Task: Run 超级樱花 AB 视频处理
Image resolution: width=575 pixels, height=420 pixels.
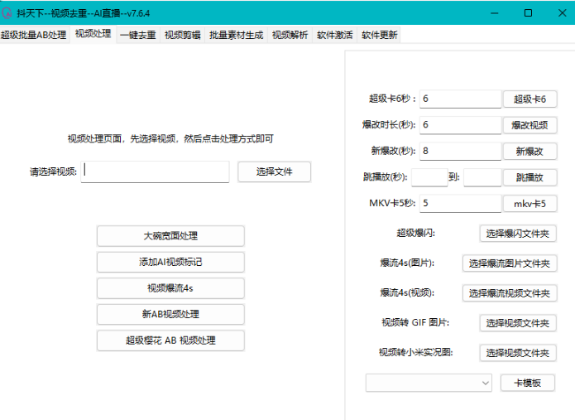Action: point(170,340)
